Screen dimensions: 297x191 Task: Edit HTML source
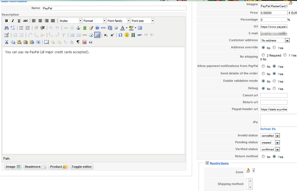click(103, 28)
